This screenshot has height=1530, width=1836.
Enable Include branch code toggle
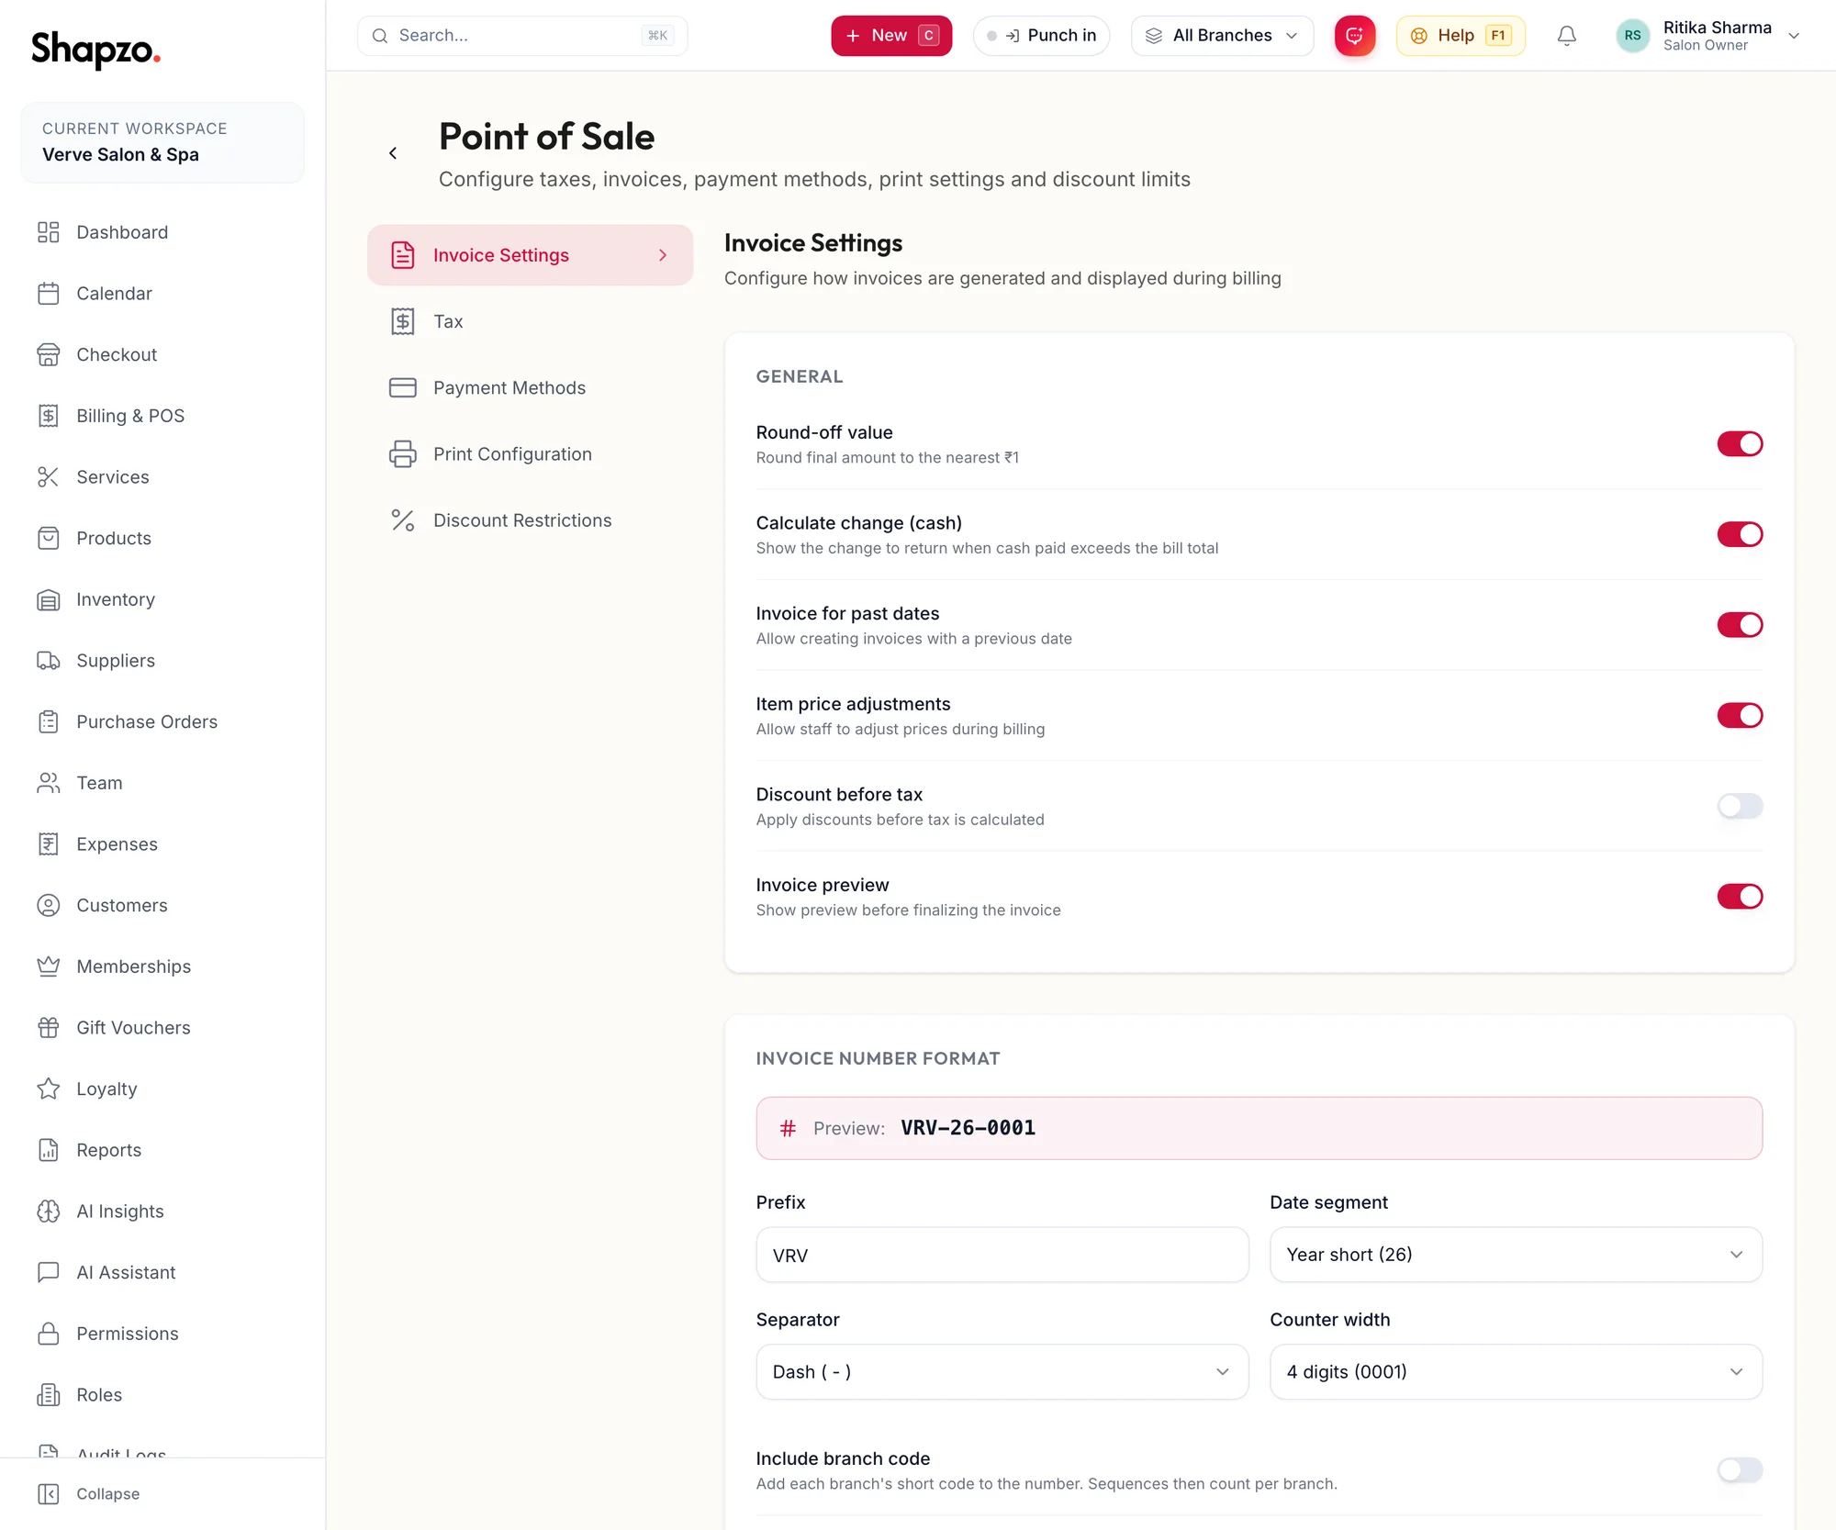1740,1470
